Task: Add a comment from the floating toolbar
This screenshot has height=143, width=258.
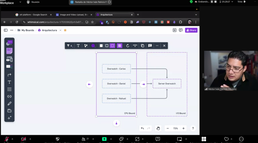Action: (150, 46)
